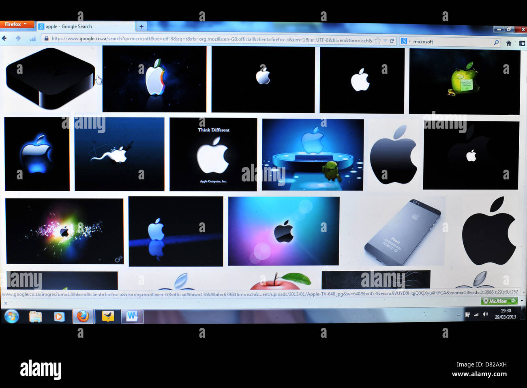
Task: Open the search engine selector dropdown
Action: [x=405, y=41]
